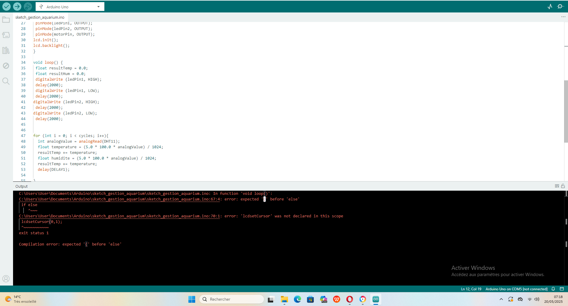This screenshot has width=568, height=306.
Task: Open the Boards Manager sidebar icon
Action: [6, 35]
